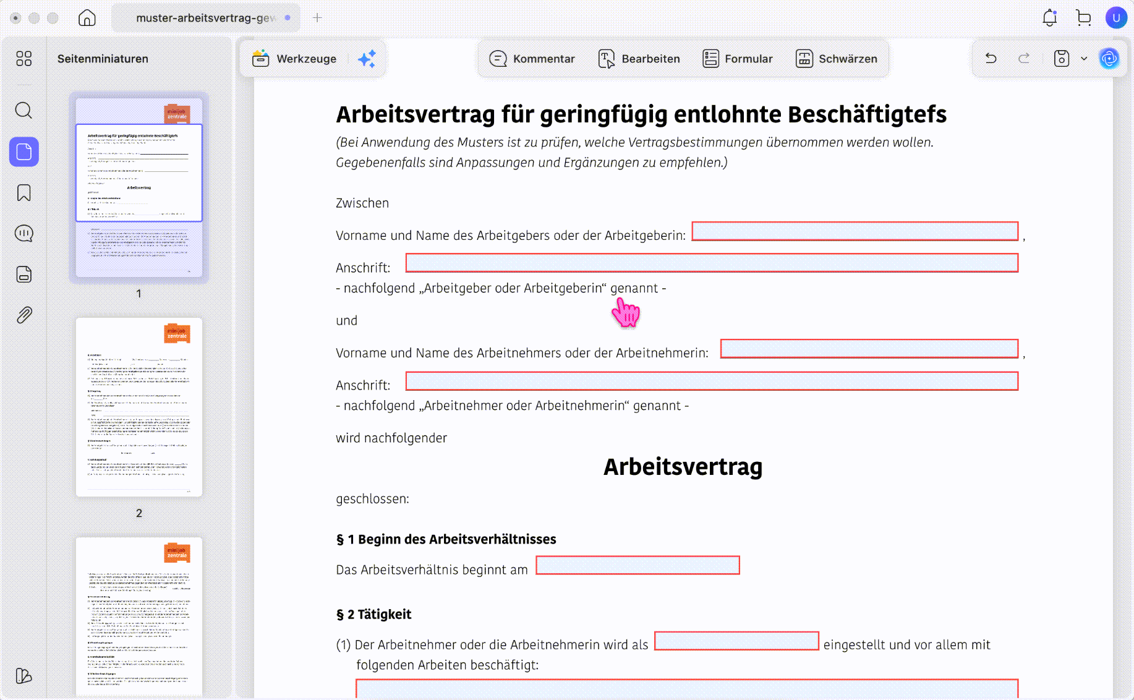1134x700 pixels.
Task: Click the job title field in §2
Action: 736,641
